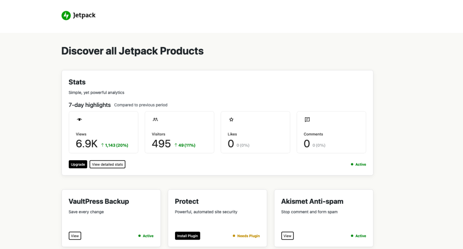The width and height of the screenshot is (463, 249).
Task: Click the people icon in Visitors card
Action: click(x=156, y=120)
